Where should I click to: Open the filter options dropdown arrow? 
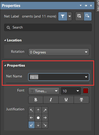(x=70, y=16)
